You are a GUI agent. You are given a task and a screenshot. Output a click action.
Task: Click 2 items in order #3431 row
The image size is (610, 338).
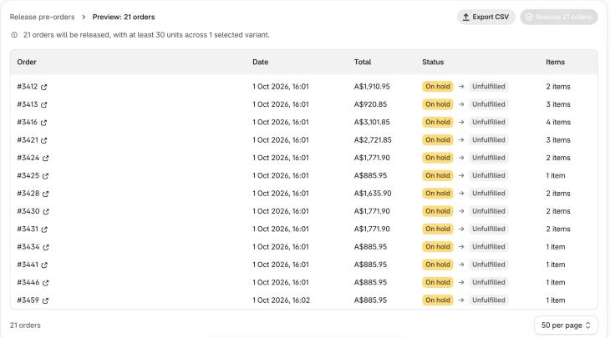click(x=558, y=230)
